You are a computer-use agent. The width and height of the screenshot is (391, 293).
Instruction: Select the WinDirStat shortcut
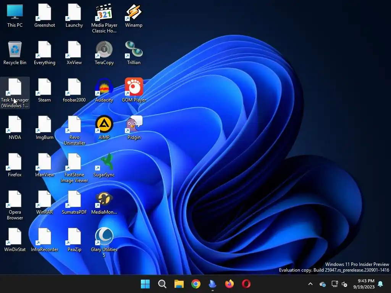click(15, 240)
